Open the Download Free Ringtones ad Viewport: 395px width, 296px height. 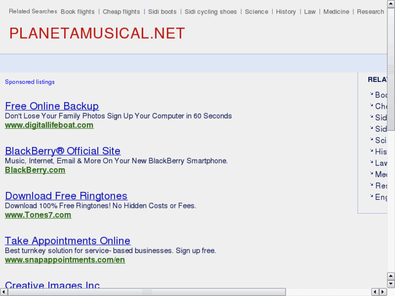pos(66,196)
